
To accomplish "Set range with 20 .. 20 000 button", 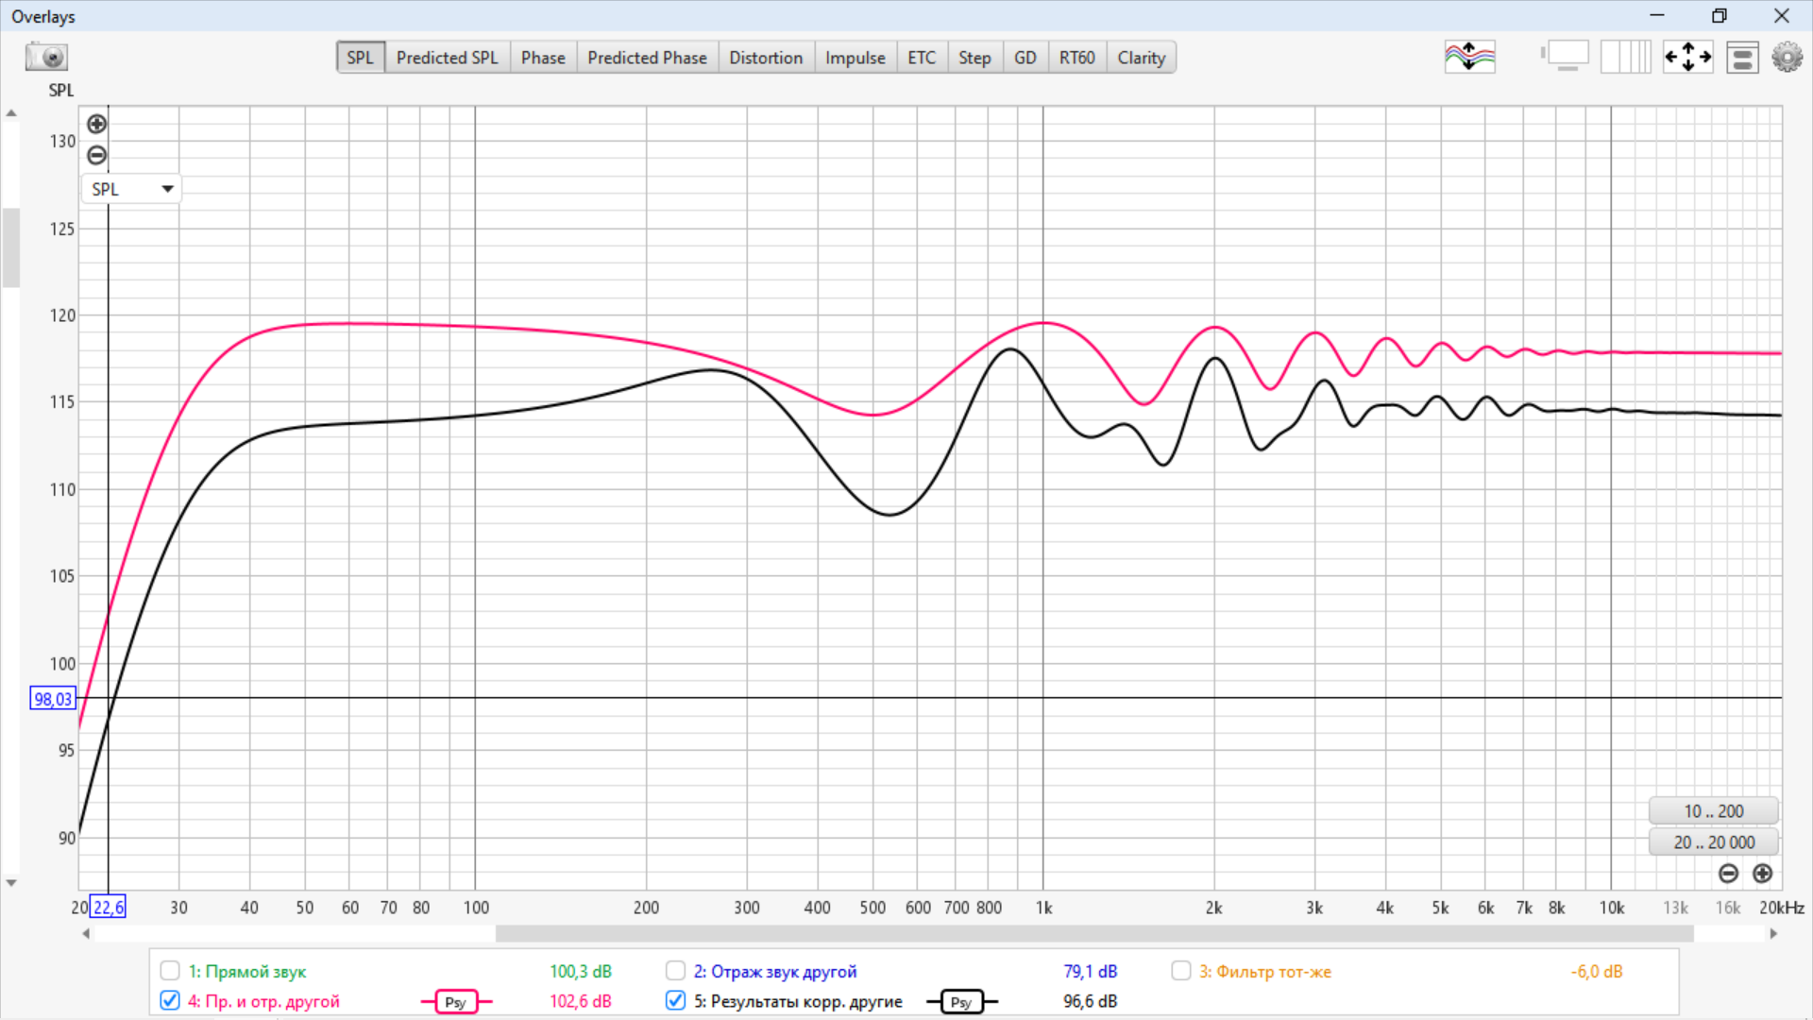I will [x=1713, y=841].
